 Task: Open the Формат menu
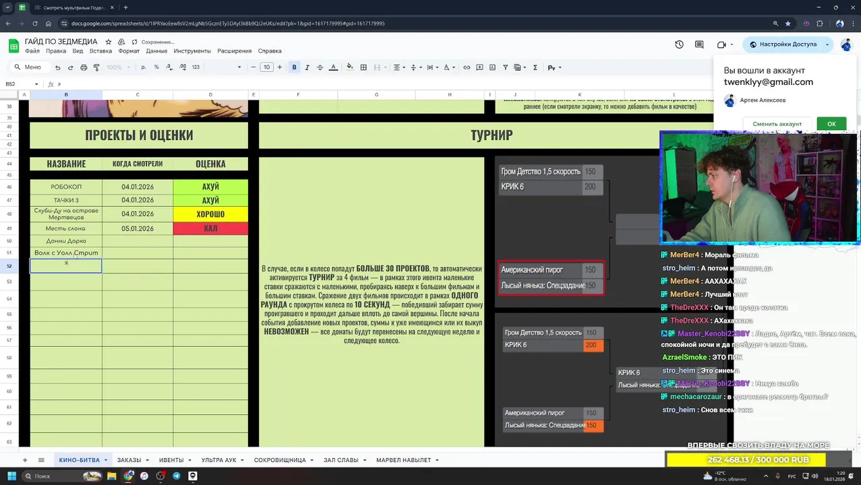(129, 51)
